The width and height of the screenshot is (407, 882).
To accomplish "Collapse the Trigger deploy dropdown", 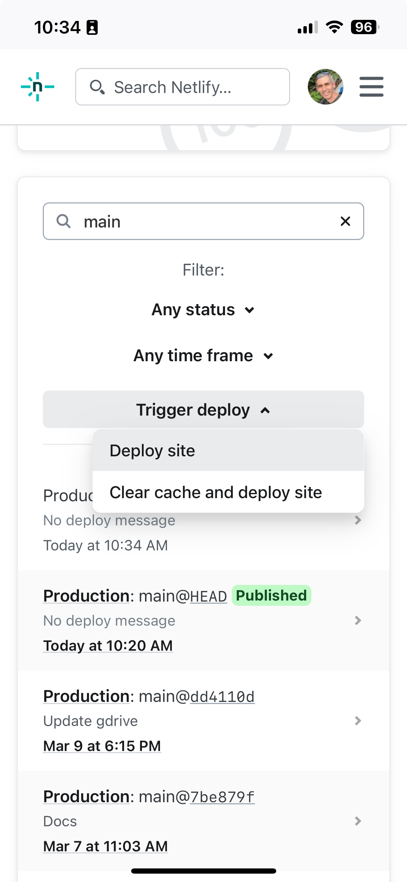I will (x=203, y=409).
